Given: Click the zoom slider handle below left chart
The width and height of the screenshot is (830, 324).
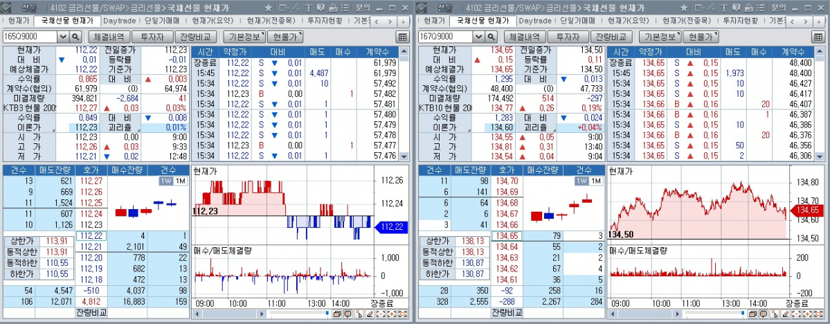Looking at the screenshot, I should 327,314.
